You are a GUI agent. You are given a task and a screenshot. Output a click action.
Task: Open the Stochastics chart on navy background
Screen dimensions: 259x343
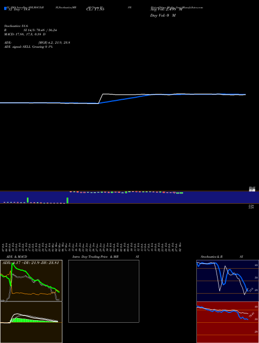point(227,281)
